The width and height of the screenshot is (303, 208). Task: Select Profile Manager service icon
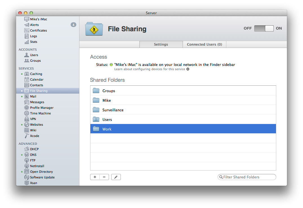27,108
